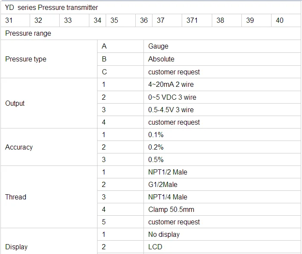Choose the "NPT1/2 Male" thread option

[x=168, y=172]
